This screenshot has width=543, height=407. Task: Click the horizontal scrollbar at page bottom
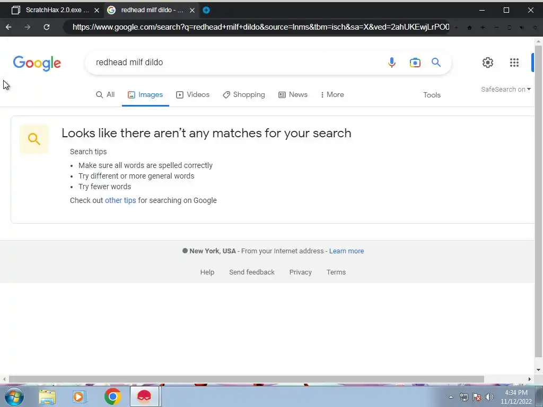246,379
